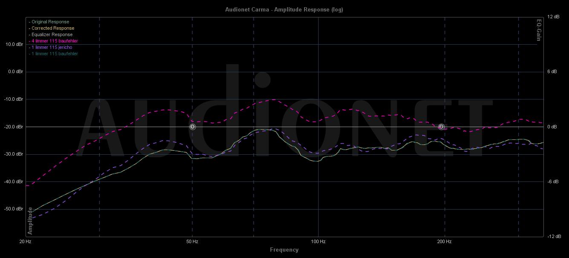This screenshot has width=569, height=258.
Task: Select EQ filter marker 2 near 200 Hz
Action: coord(441,127)
